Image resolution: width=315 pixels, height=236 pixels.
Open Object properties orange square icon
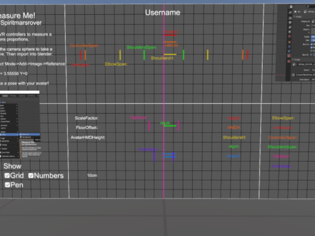(289, 42)
